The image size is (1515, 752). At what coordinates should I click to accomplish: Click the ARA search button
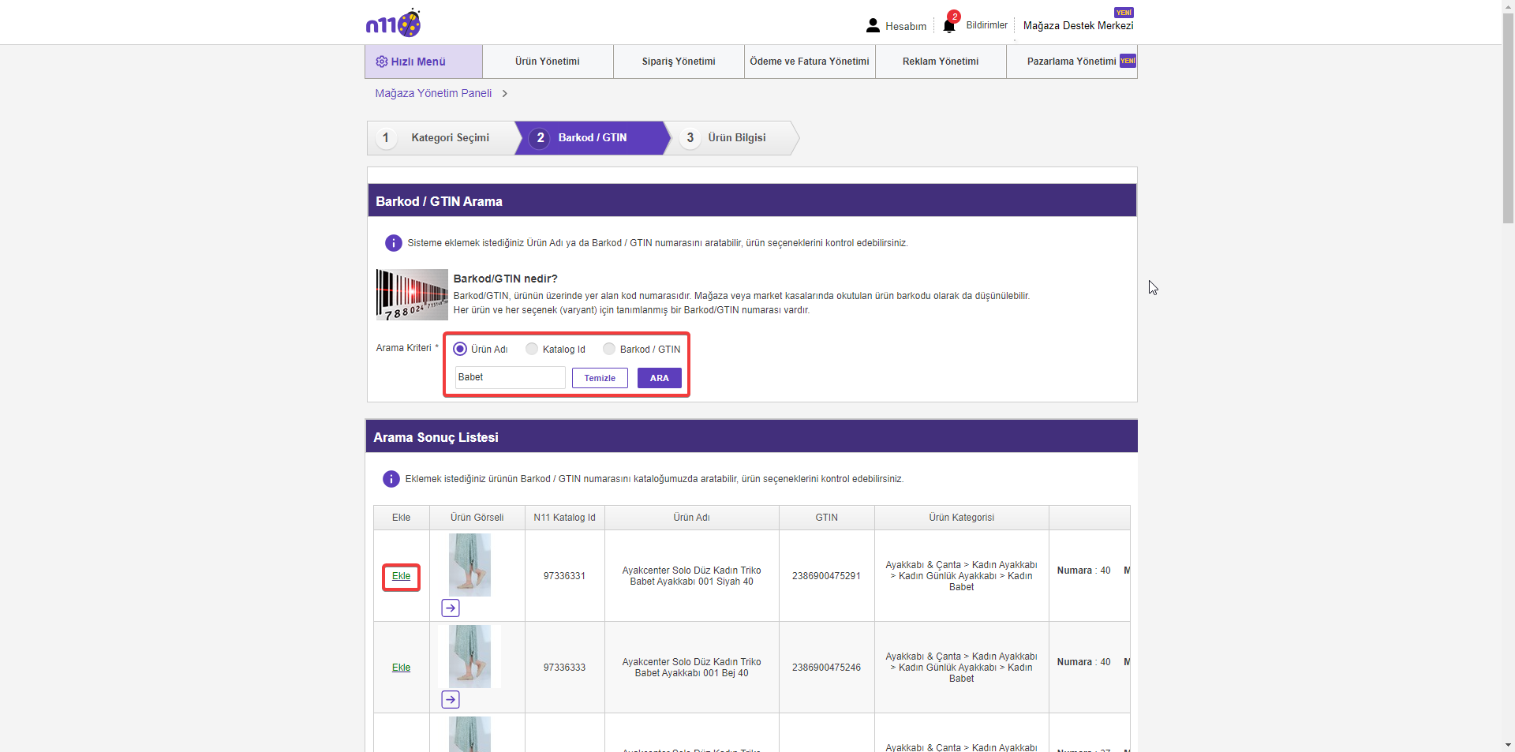660,378
